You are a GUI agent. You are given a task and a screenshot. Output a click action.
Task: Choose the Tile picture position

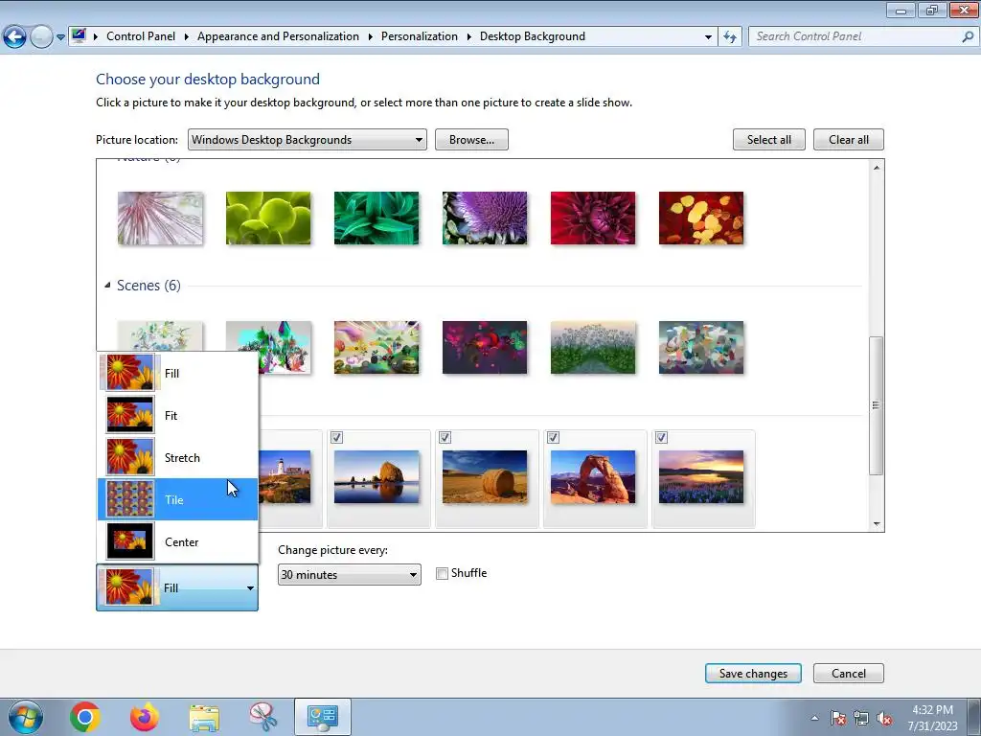tap(177, 499)
